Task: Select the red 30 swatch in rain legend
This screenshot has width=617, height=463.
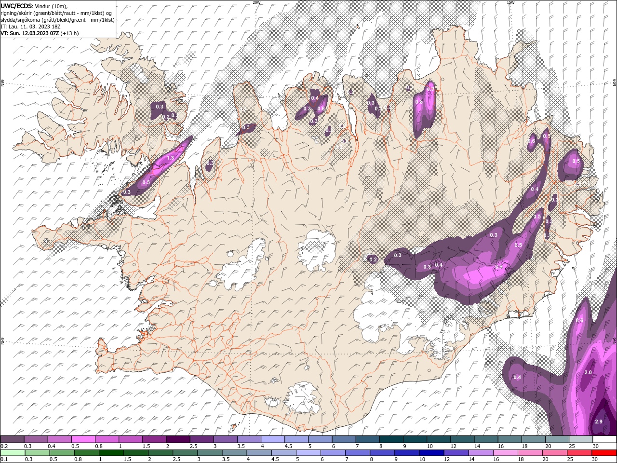Action: (x=604, y=453)
